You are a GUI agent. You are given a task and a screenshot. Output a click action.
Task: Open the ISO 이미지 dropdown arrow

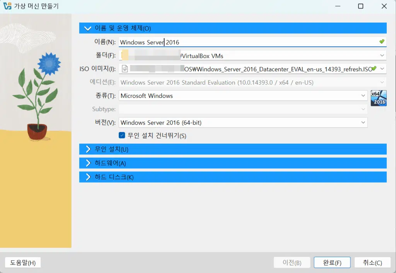click(382, 69)
